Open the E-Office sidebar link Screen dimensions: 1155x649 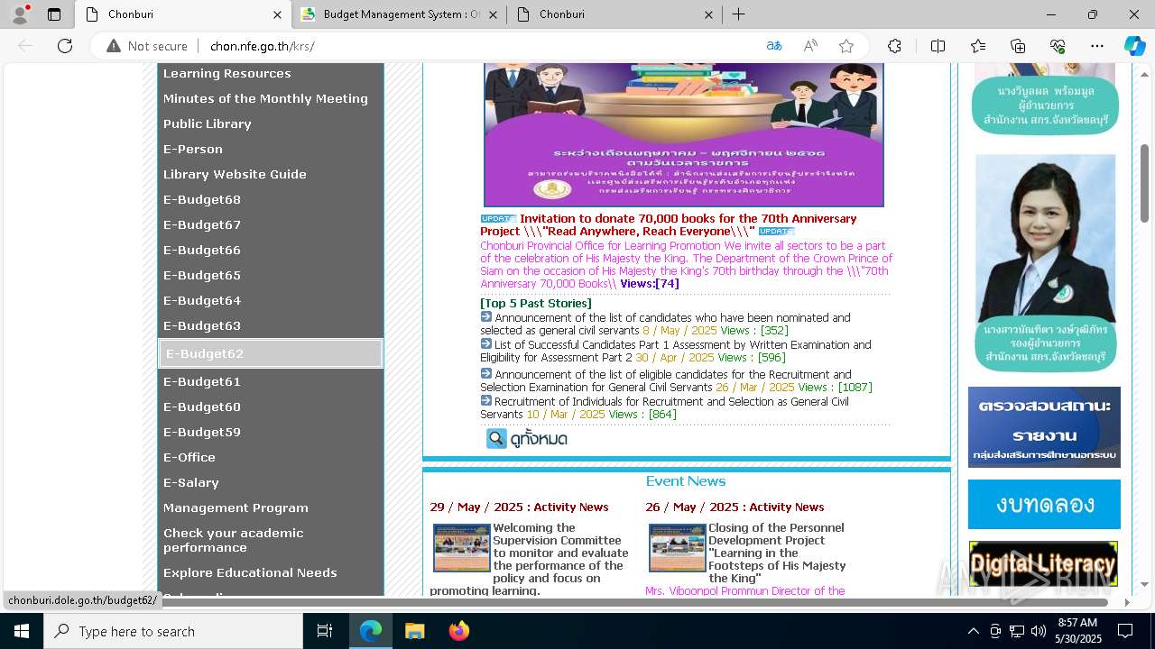pos(189,457)
